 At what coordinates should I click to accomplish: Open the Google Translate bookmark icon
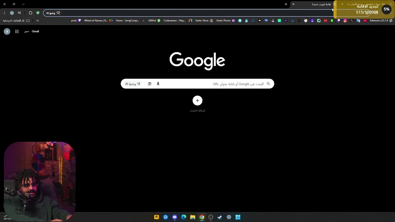pos(358,21)
